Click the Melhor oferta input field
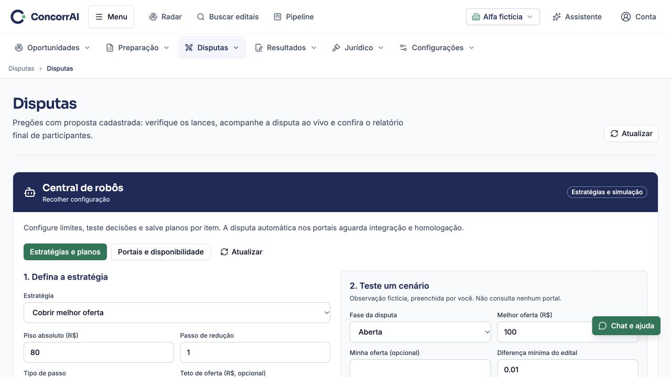Screen dimensions: 671x377 click(x=568, y=332)
